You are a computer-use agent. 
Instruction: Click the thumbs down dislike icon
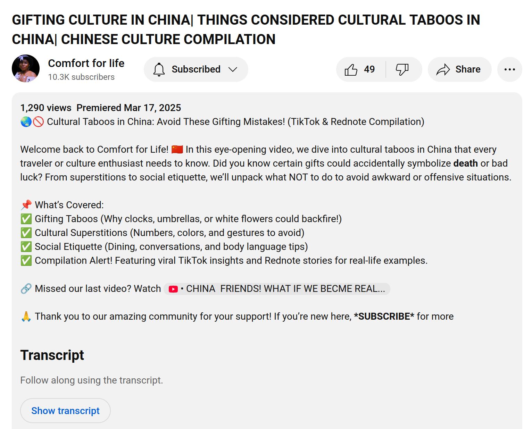(402, 69)
